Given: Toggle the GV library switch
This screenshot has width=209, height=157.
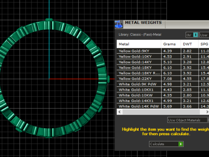Looking at the screenshot, I should pyautogui.click(x=192, y=35).
